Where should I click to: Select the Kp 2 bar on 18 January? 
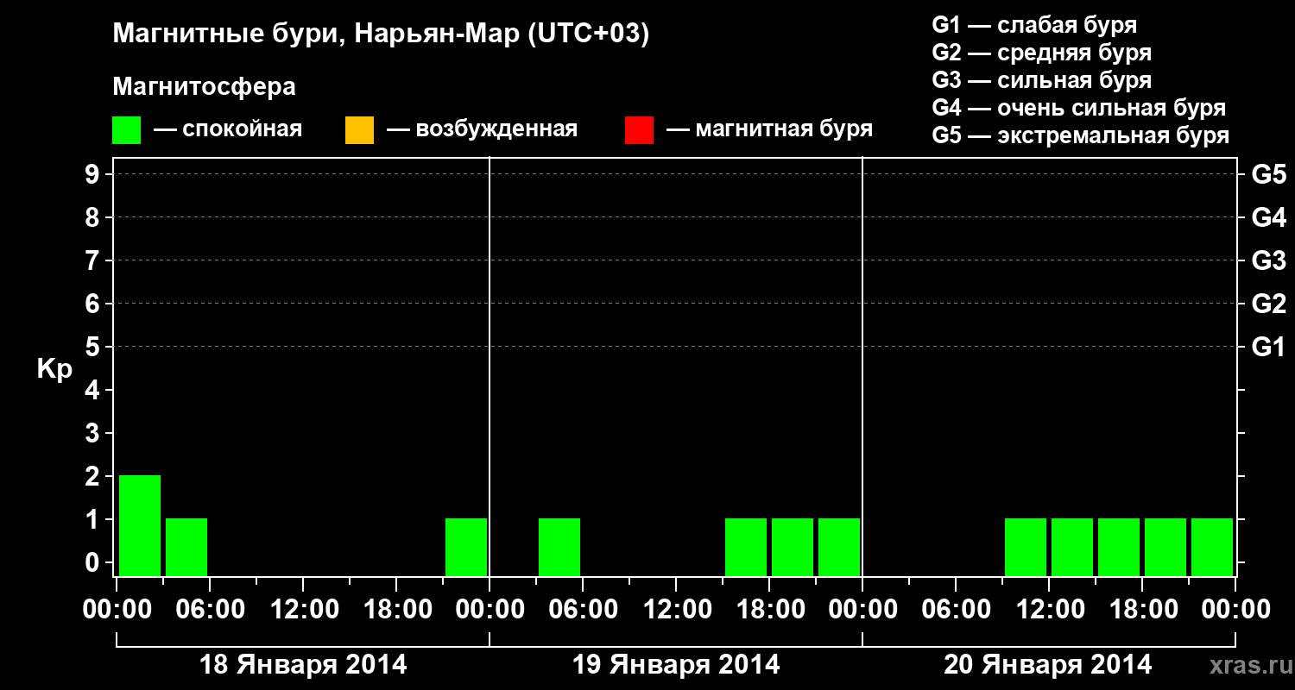pos(140,525)
